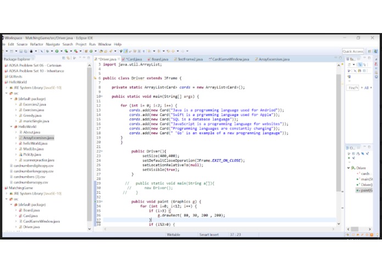The image size is (382, 272).
Task: Click the External Tools run icon
Action: tap(76, 51)
